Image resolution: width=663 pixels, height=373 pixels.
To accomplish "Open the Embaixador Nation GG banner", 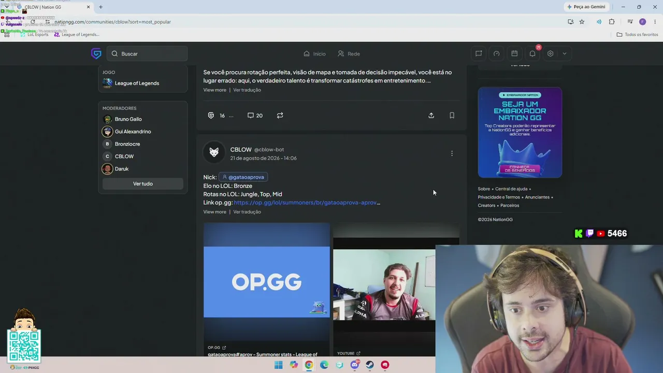I will point(520,133).
